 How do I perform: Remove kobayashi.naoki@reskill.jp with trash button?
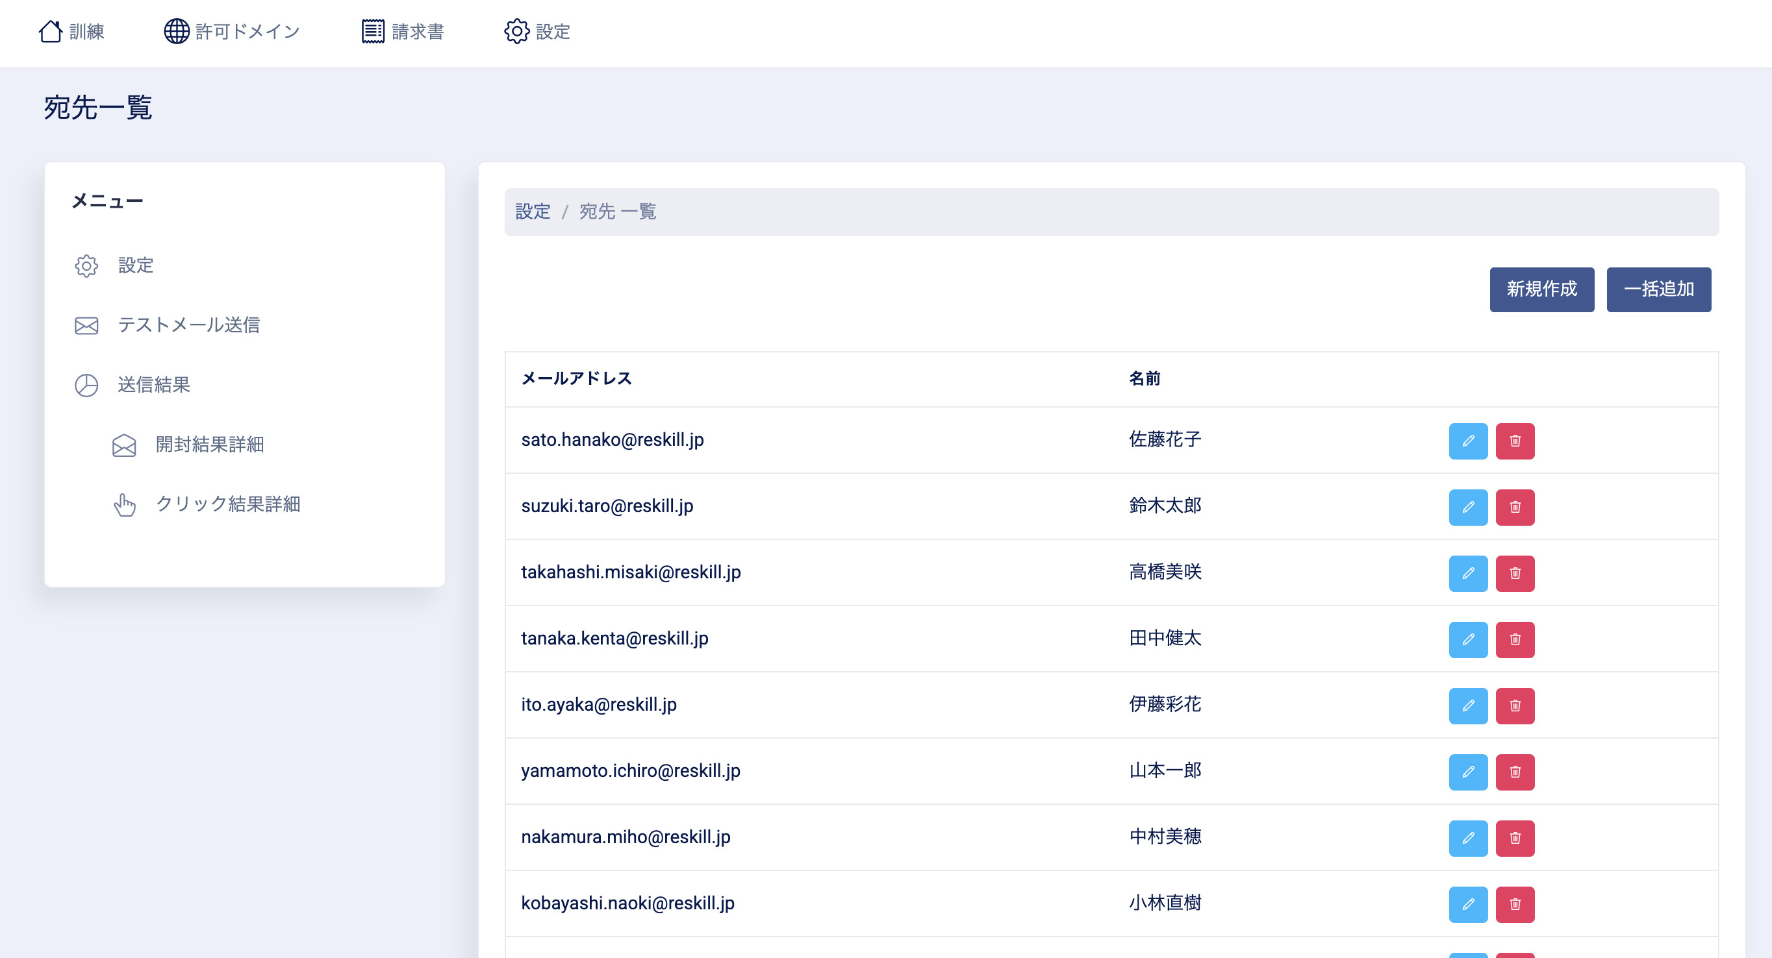(1515, 904)
